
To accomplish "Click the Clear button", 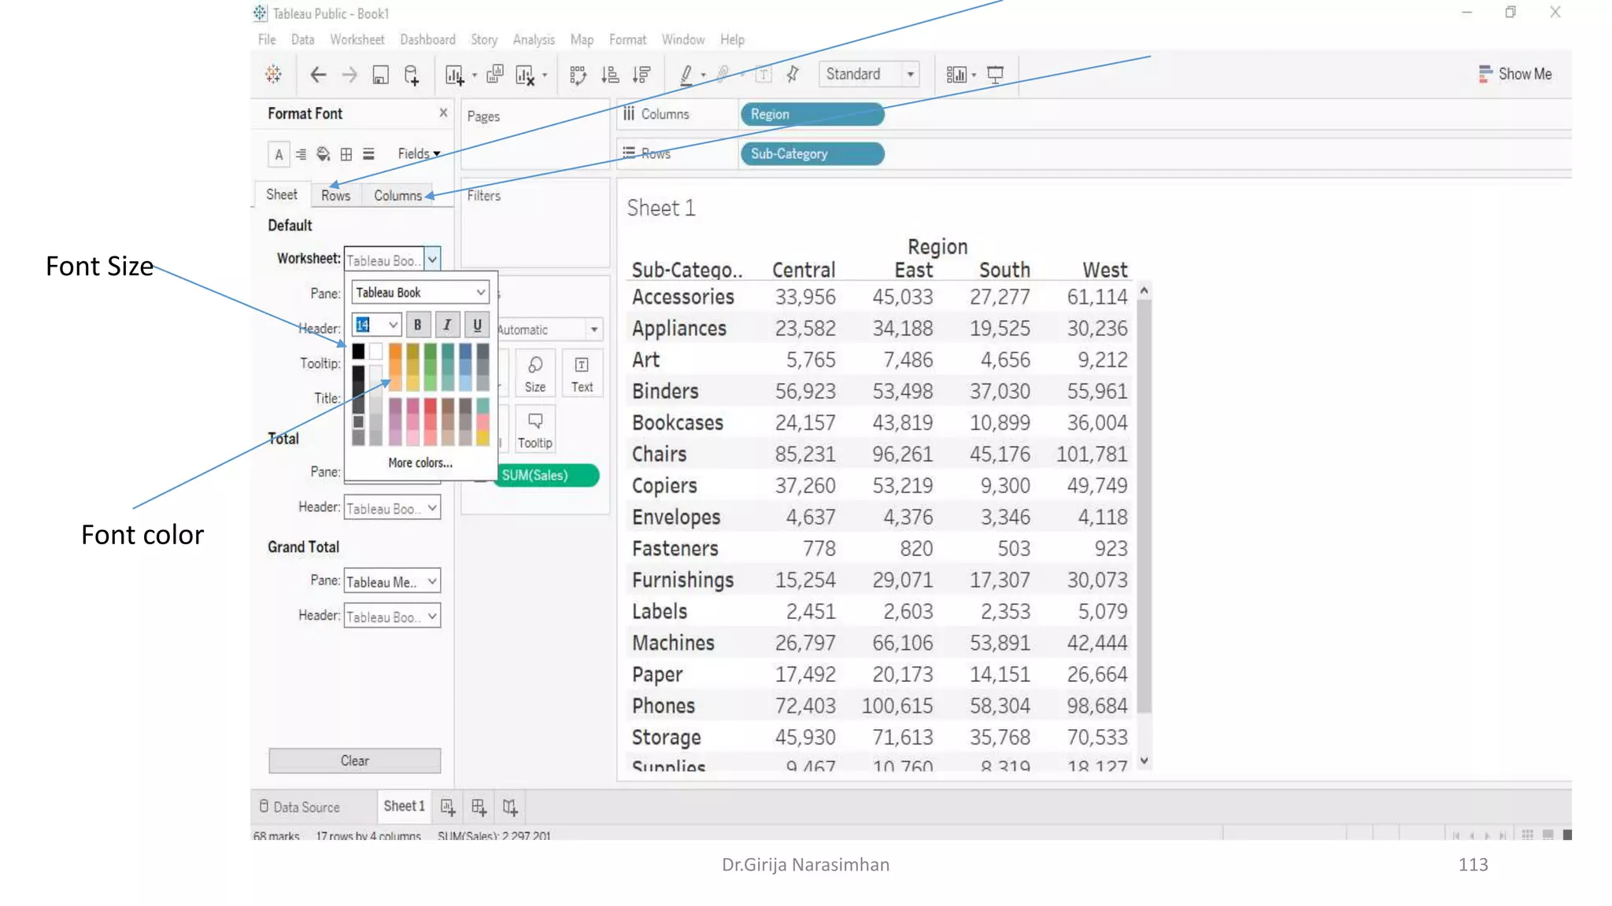I will coord(354,761).
